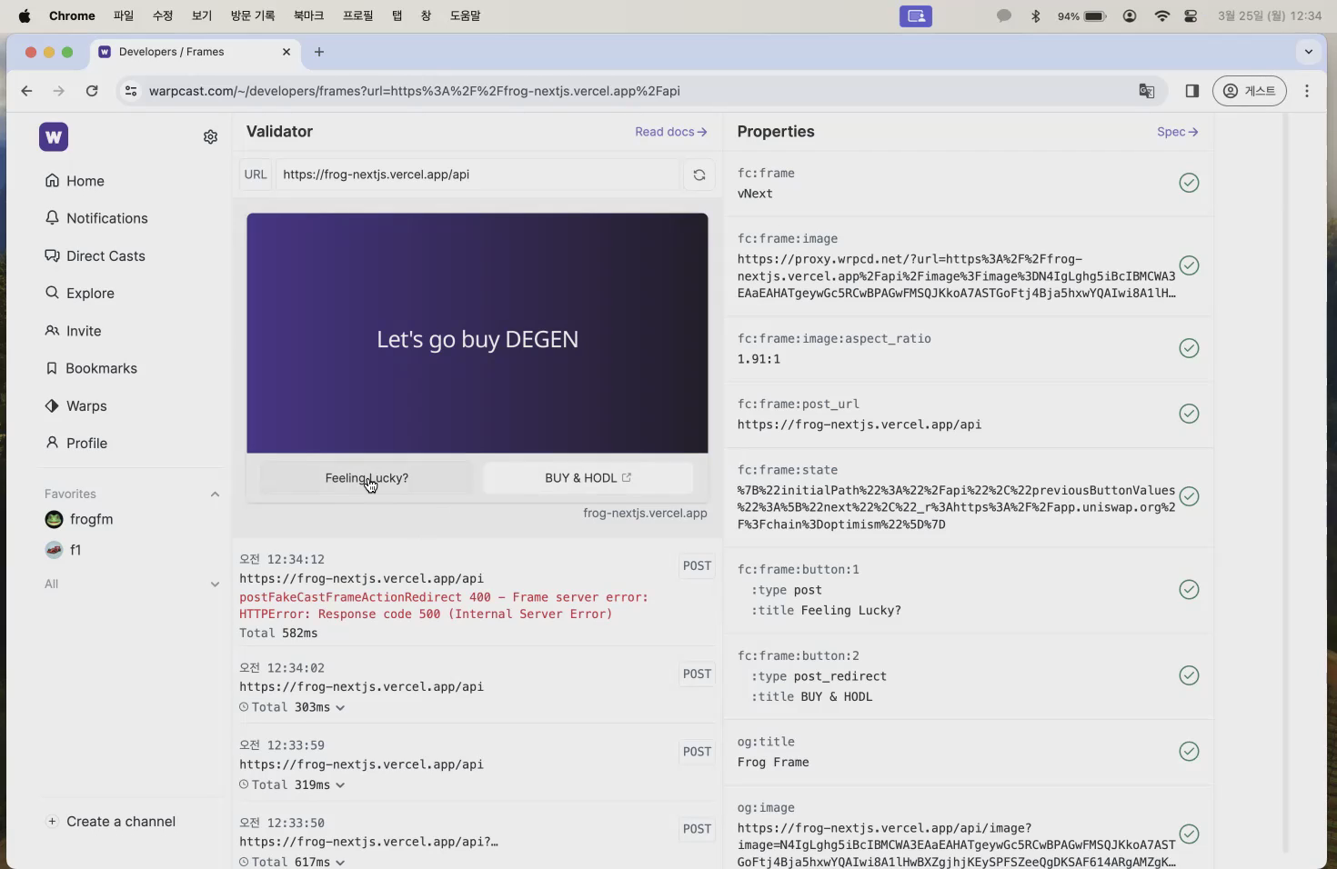1337x869 pixels.
Task: Click the og:image check mark icon
Action: coord(1189,834)
